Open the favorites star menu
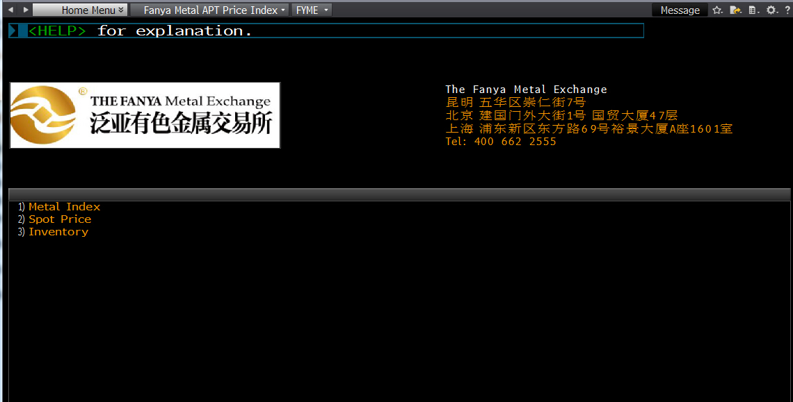The width and height of the screenshot is (793, 402). click(x=717, y=10)
